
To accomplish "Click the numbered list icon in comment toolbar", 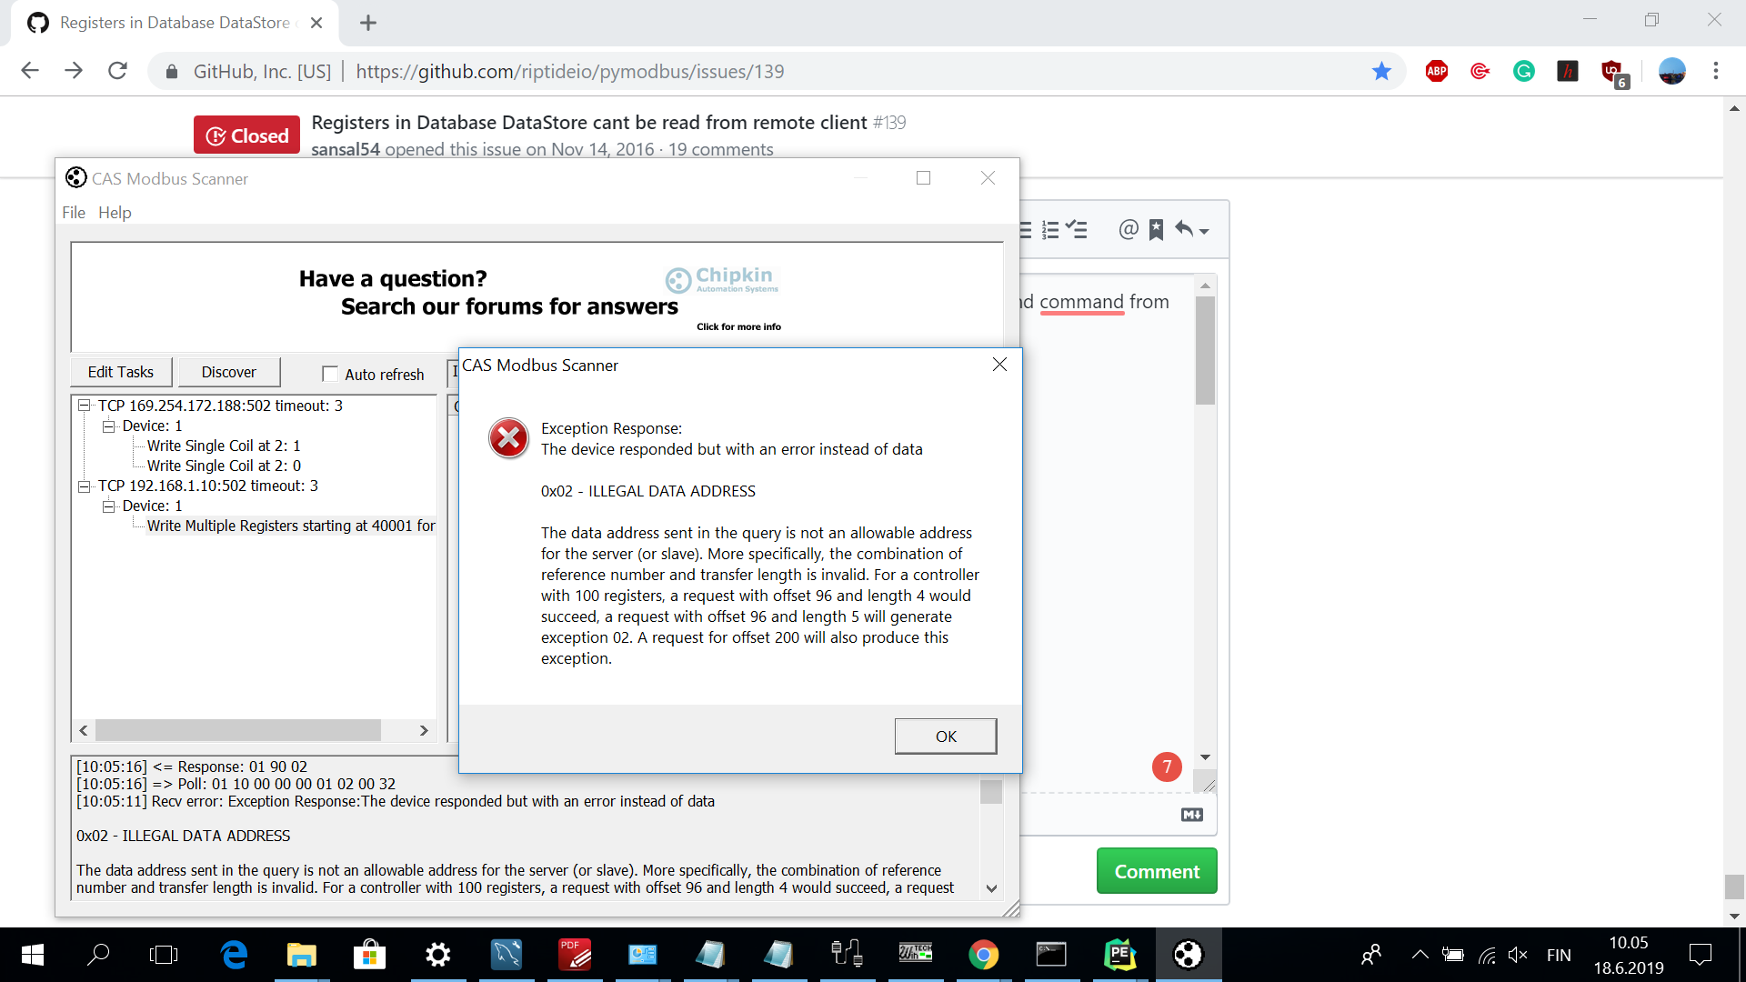I will (1050, 229).
